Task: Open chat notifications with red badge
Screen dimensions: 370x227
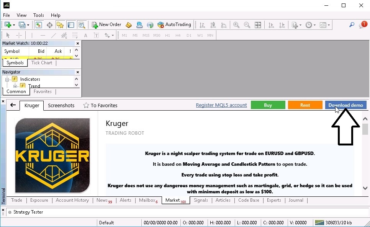Action: pyautogui.click(x=363, y=24)
